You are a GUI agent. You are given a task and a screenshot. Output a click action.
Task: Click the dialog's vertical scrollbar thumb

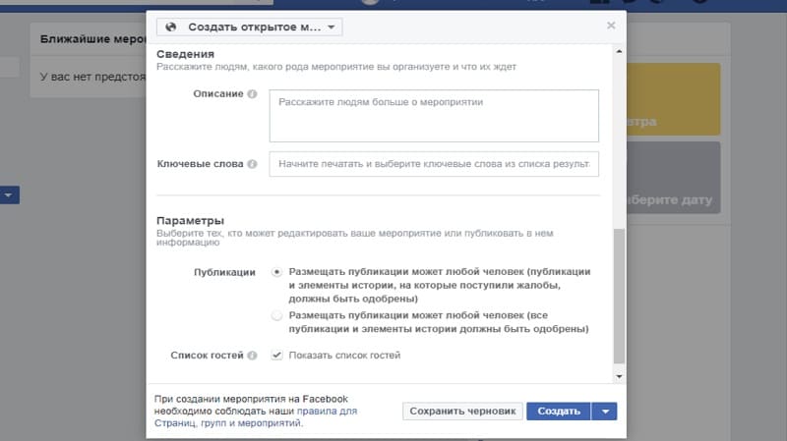(620, 297)
